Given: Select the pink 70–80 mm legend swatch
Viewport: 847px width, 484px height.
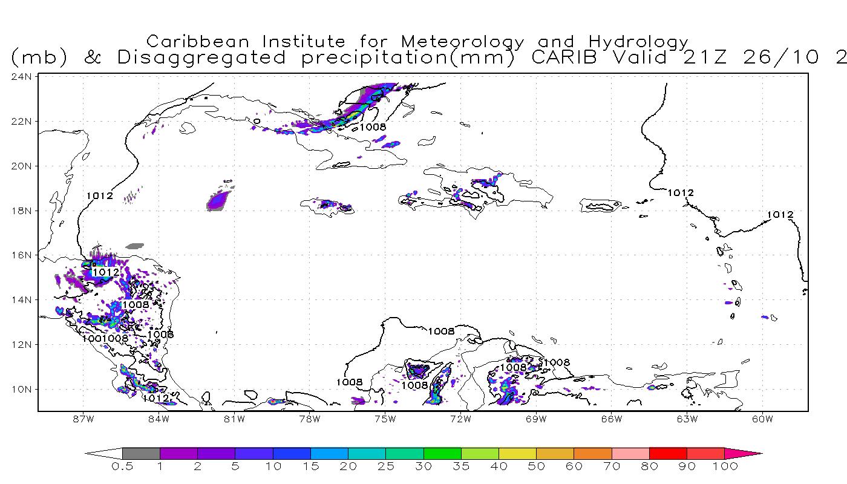Looking at the screenshot, I should (630, 453).
